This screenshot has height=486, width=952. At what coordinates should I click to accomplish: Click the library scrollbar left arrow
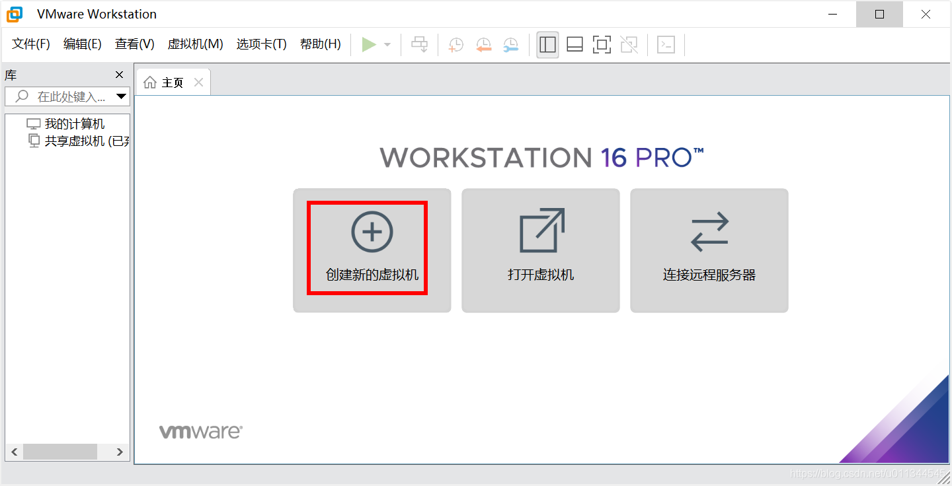tap(15, 452)
